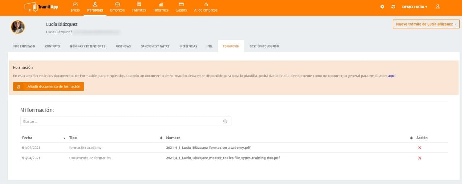Switch to the Contrato tab
Image resolution: width=462 pixels, height=184 pixels.
[x=52, y=46]
